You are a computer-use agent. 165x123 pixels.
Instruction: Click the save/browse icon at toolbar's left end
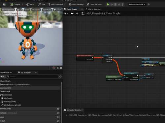5,4
